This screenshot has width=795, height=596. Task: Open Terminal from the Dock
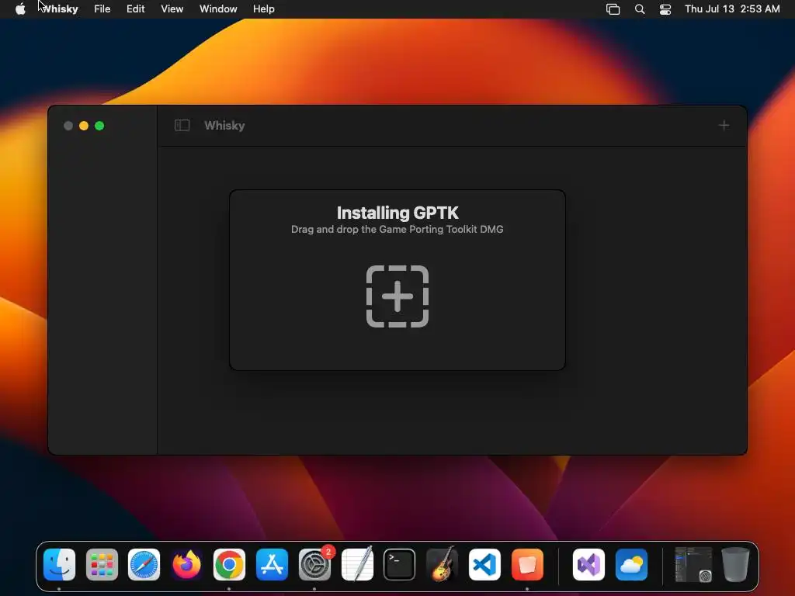coord(400,565)
